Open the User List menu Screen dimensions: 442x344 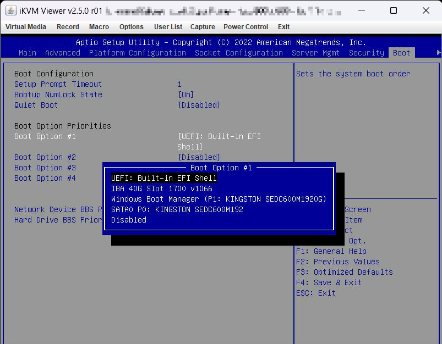click(168, 27)
